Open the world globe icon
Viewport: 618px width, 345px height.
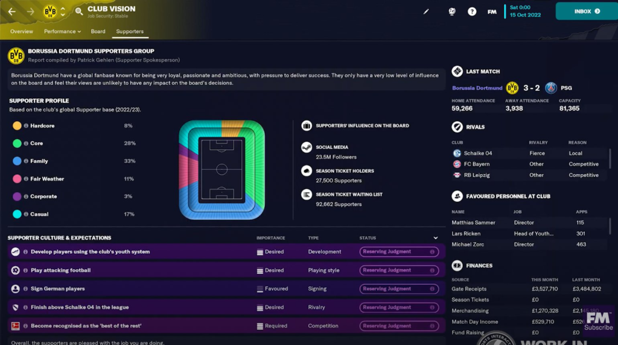point(452,11)
